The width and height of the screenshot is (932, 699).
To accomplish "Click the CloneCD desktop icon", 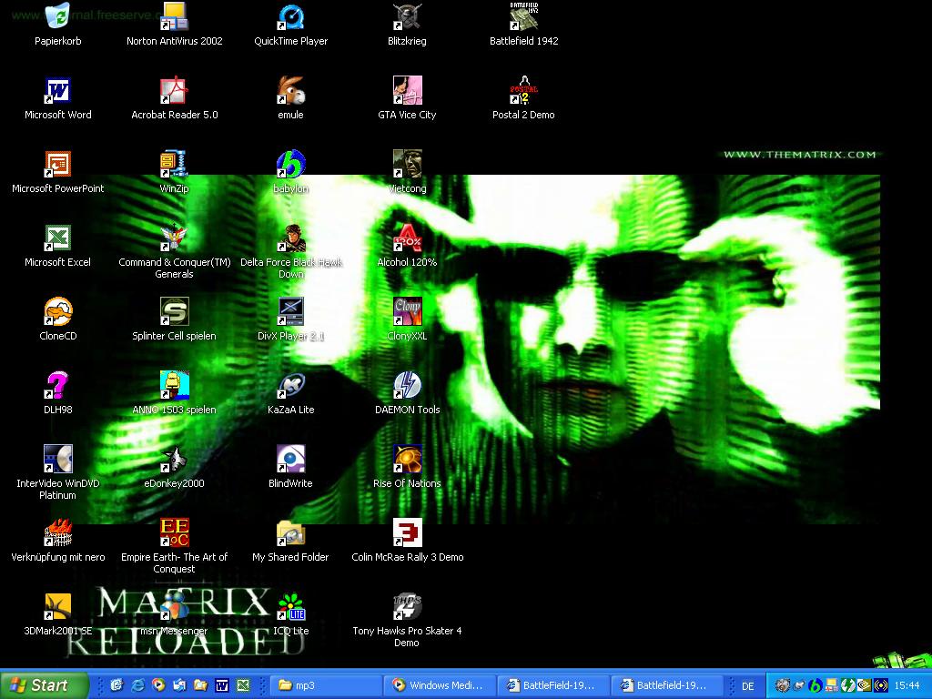I will point(57,311).
